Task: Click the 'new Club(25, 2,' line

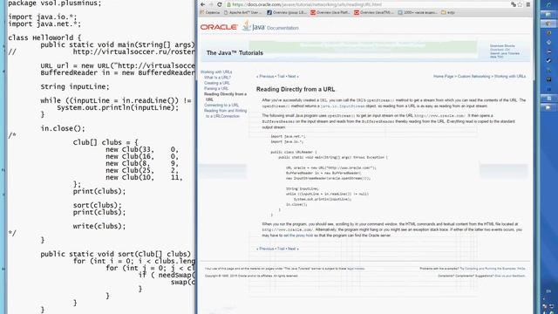Action: click(142, 171)
